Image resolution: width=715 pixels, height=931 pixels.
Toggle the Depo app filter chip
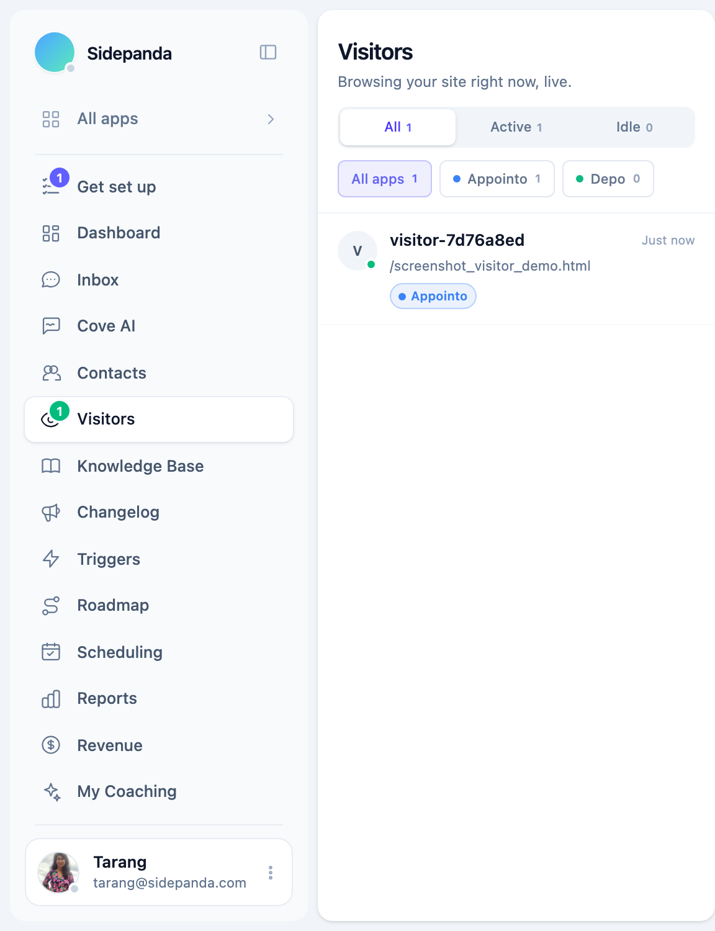(x=608, y=179)
